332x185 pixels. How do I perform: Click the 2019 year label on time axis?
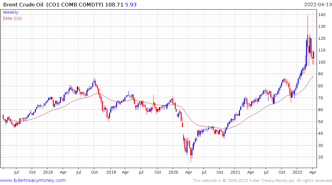pos(111,172)
